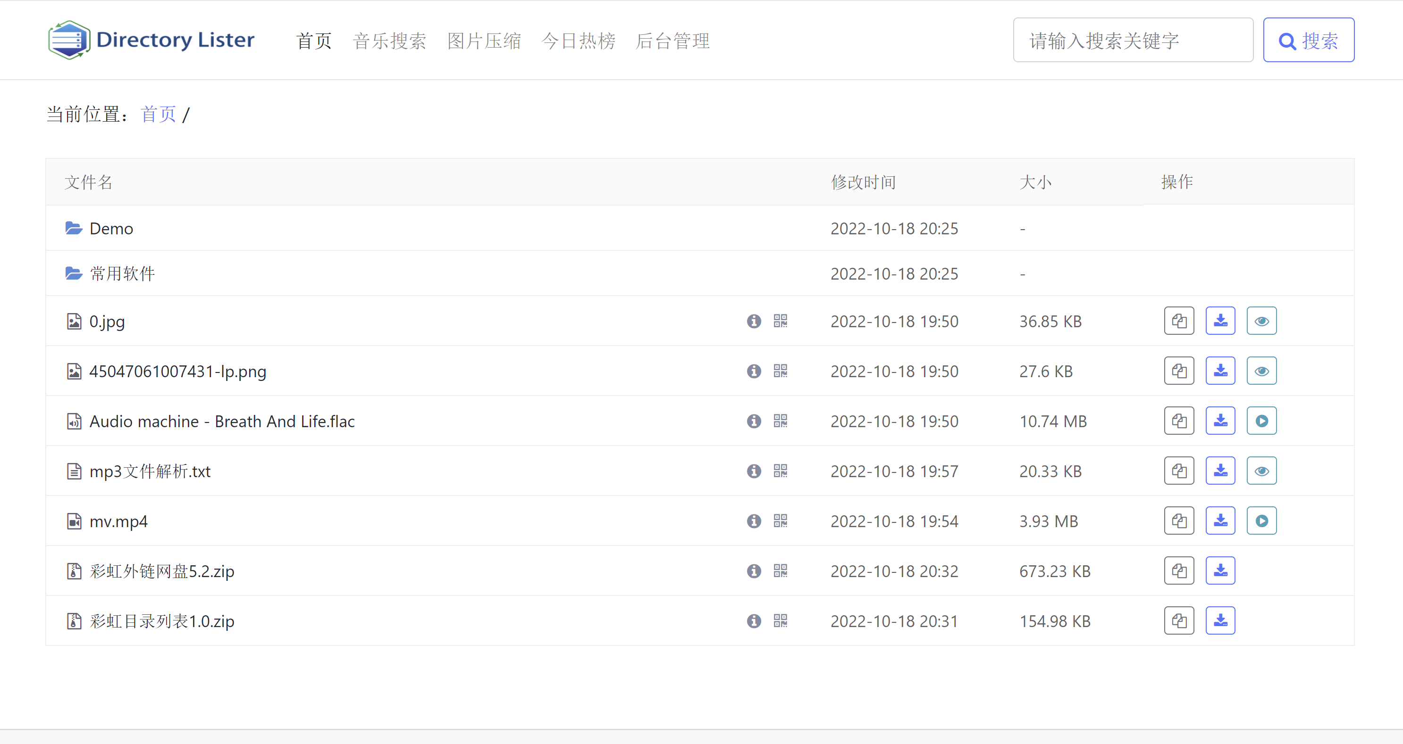Screen dimensions: 1403x744
Task: Copy link for 0.jpg file
Action: [1179, 321]
